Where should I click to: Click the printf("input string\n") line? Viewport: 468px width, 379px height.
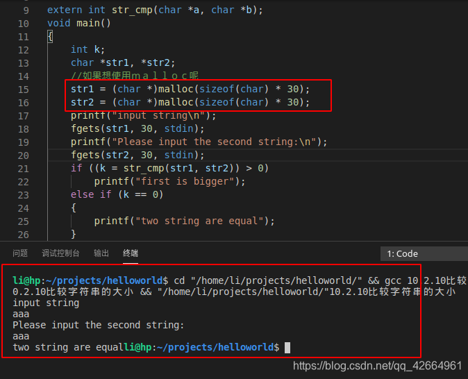(143, 115)
